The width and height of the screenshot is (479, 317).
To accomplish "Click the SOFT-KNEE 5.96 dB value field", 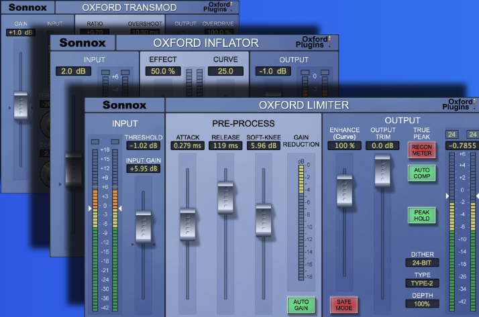I will pyautogui.click(x=264, y=145).
